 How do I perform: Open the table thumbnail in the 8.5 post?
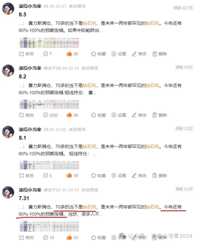(49, 42)
